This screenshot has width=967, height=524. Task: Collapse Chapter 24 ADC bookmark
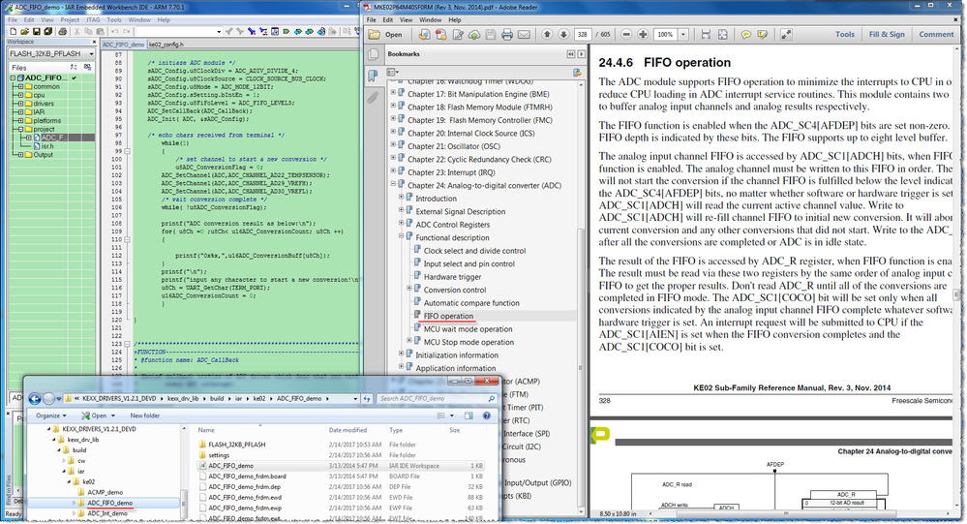393,185
